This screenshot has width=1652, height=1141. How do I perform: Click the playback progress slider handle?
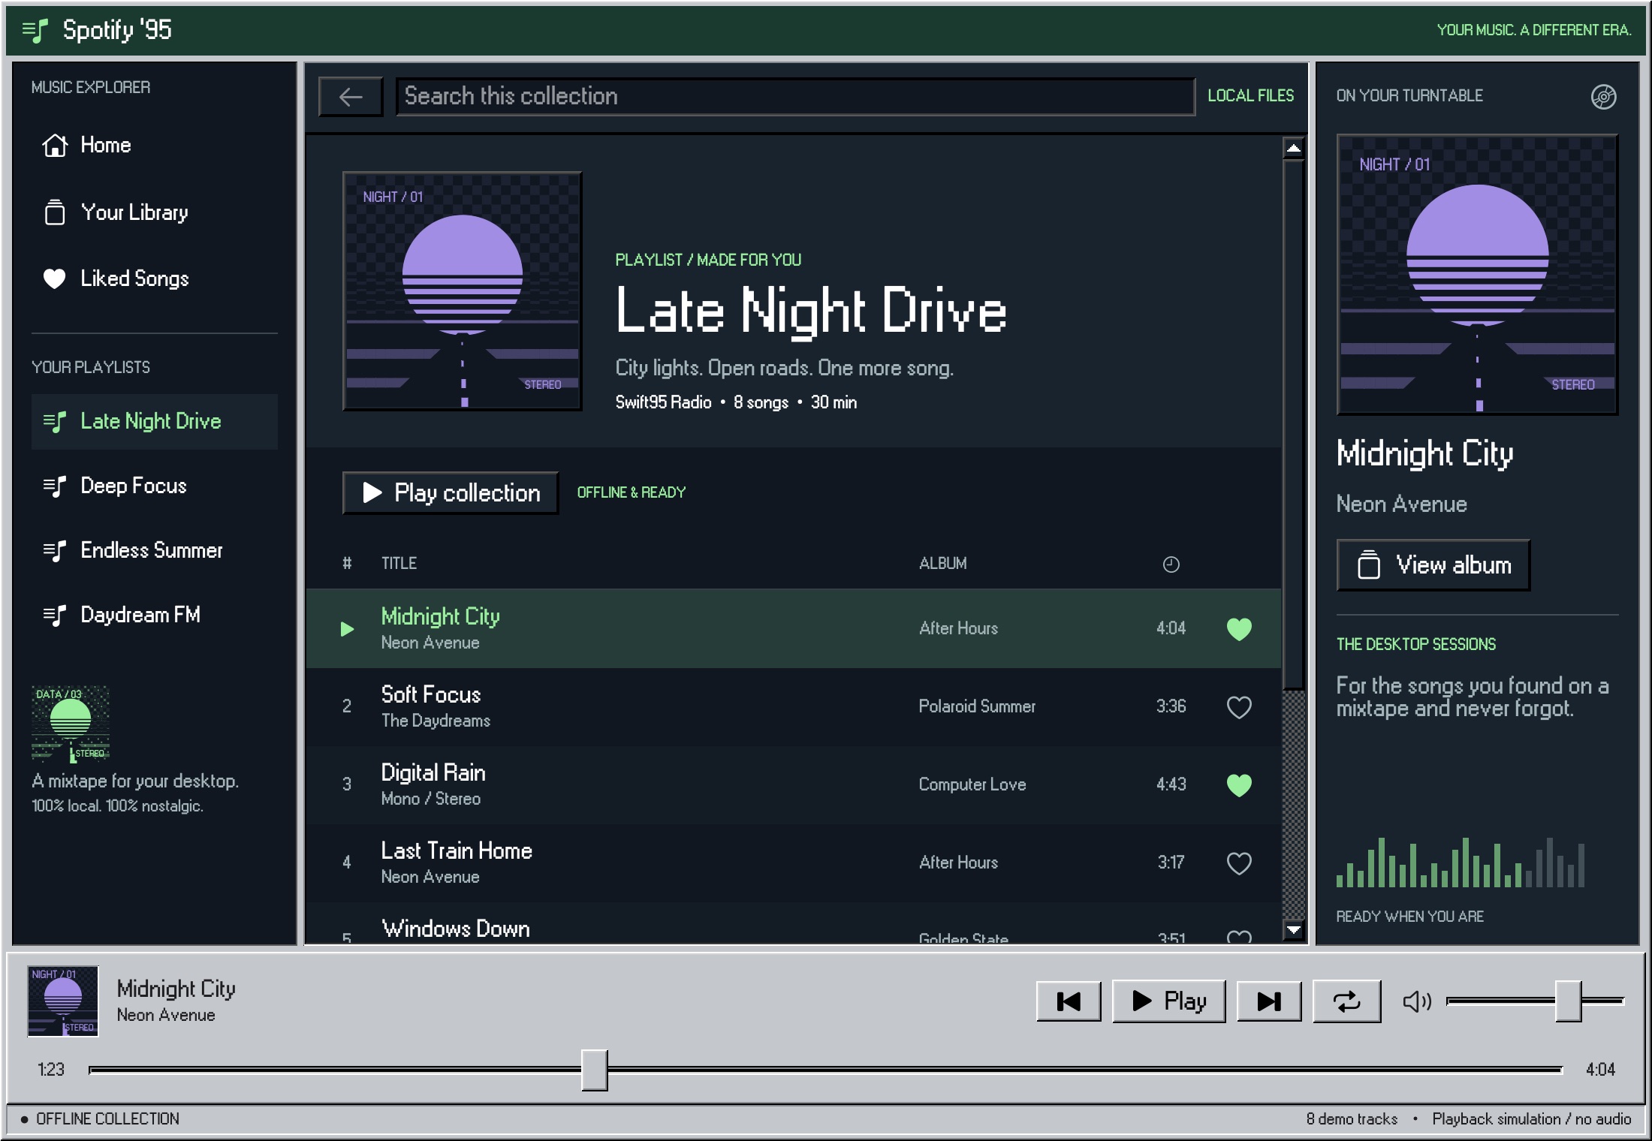[x=594, y=1070]
